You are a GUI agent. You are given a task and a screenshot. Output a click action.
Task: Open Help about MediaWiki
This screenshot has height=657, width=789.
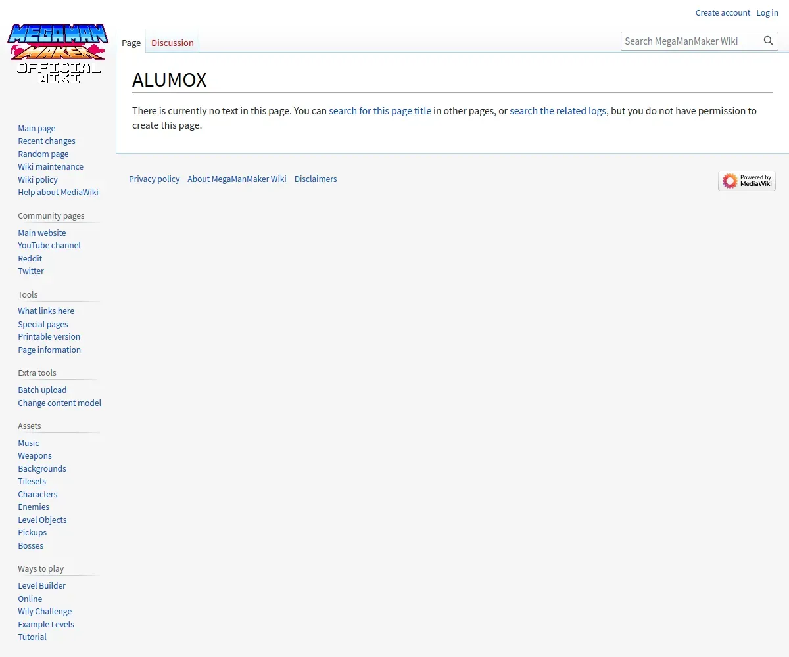pyautogui.click(x=58, y=192)
